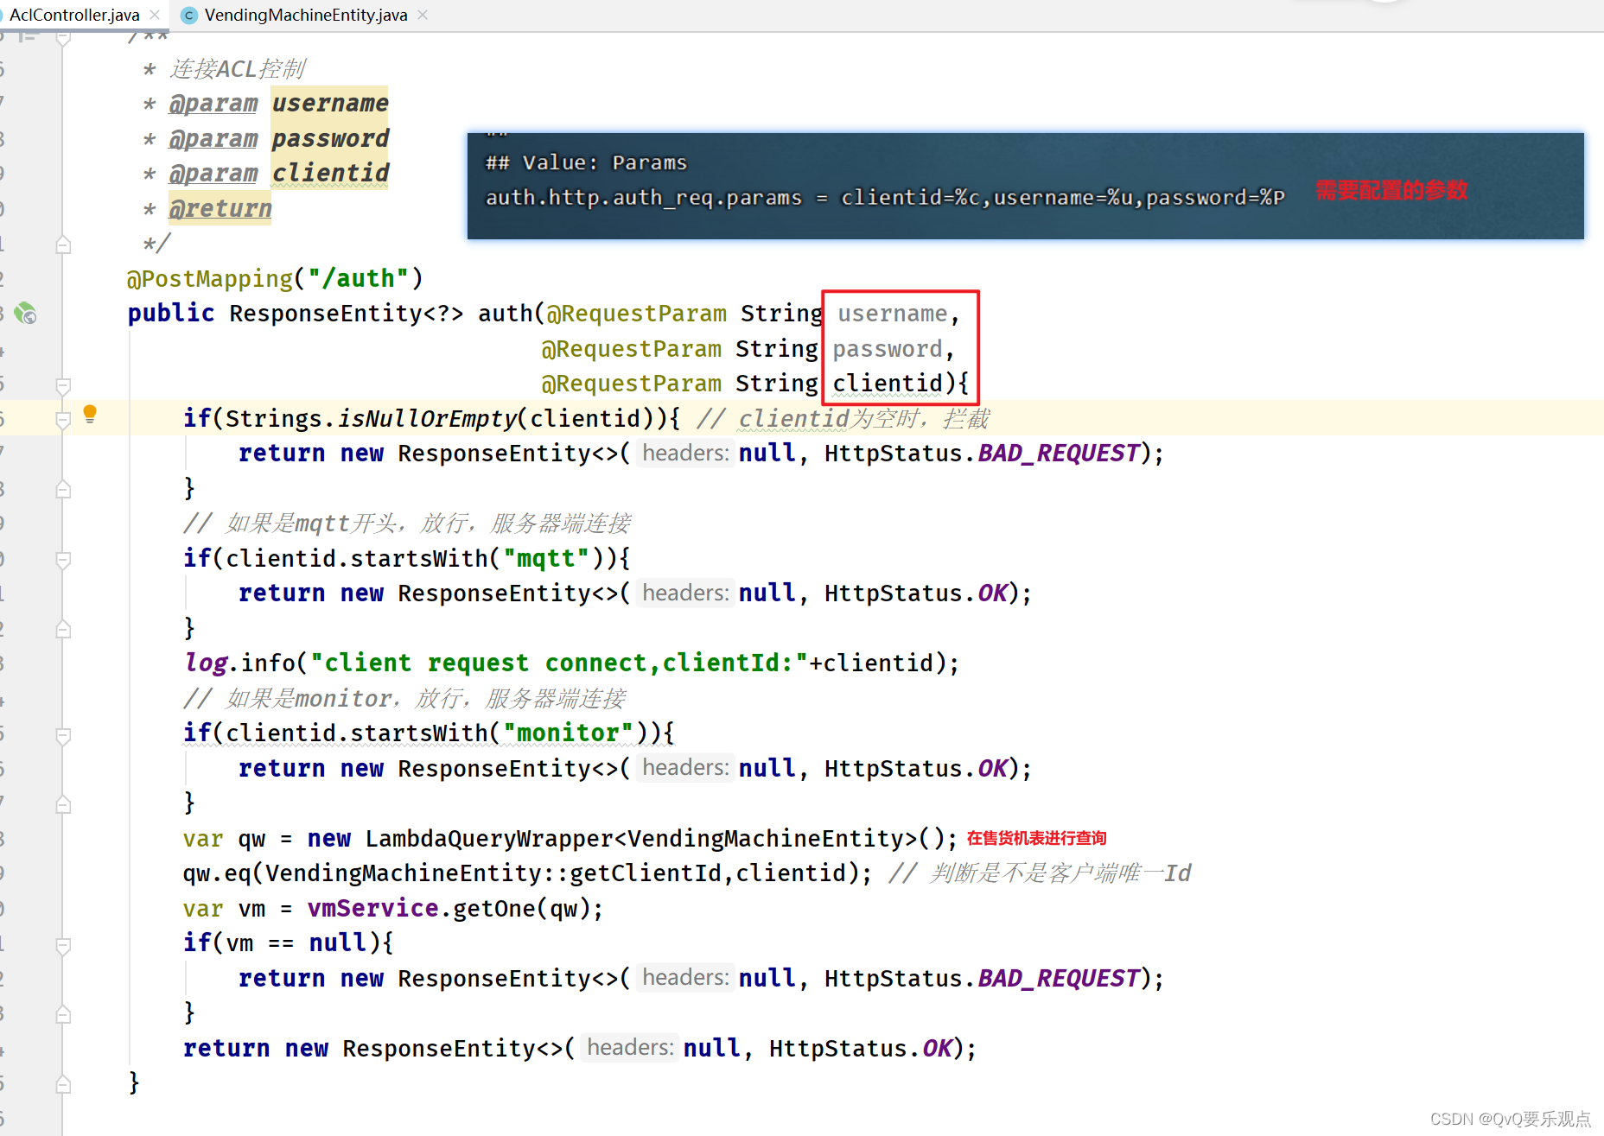The image size is (1604, 1136).
Task: Click the Spring request mapping gutter icon
Action: click(25, 313)
